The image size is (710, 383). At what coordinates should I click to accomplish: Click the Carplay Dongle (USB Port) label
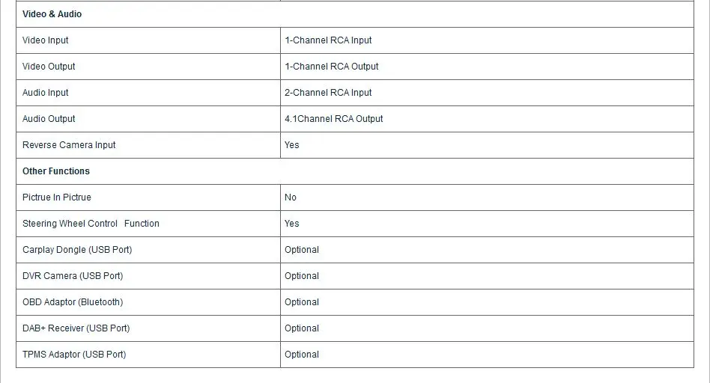coord(77,250)
